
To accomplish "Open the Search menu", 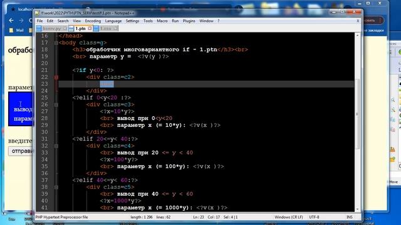I will [63, 21].
